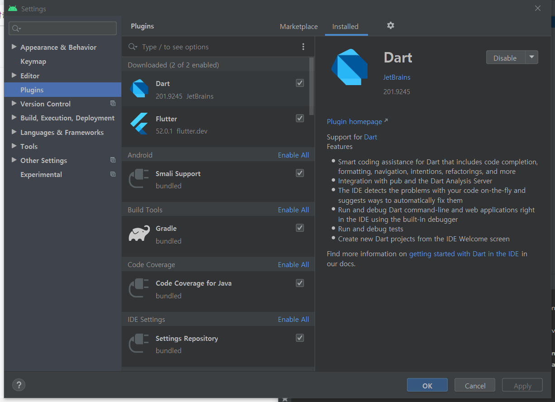Expand Languages & Frameworks node
This screenshot has width=555, height=402.
(14, 132)
